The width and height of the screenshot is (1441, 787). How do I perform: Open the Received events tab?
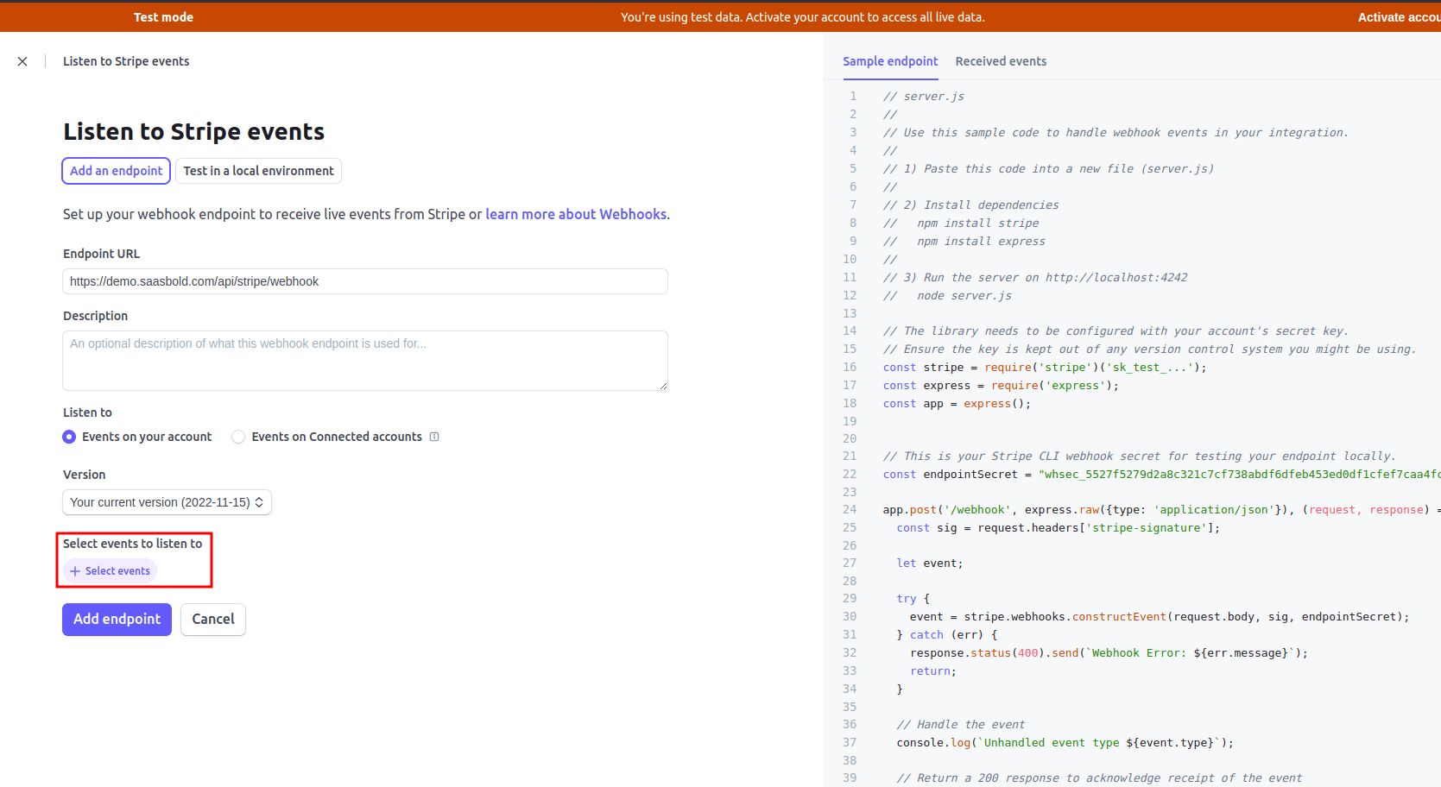1001,61
